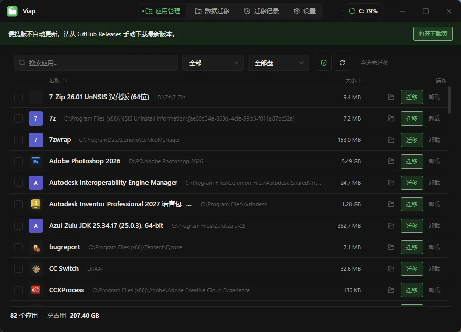This screenshot has width=461, height=332.
Task: Check the 7zwrap row checkbox
Action: [18, 140]
